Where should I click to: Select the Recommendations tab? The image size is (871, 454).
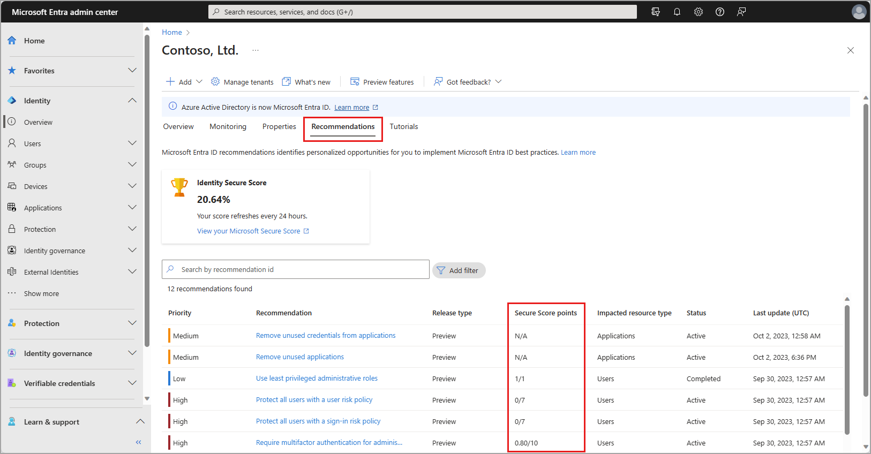[343, 127]
